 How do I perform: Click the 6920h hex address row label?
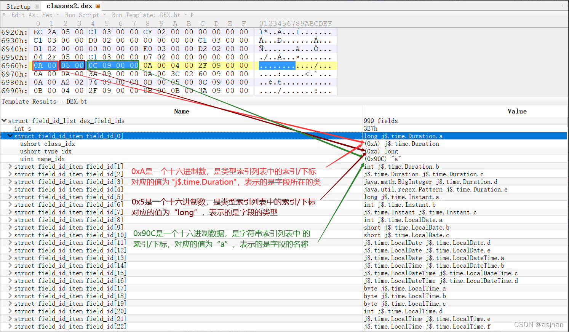(14, 32)
